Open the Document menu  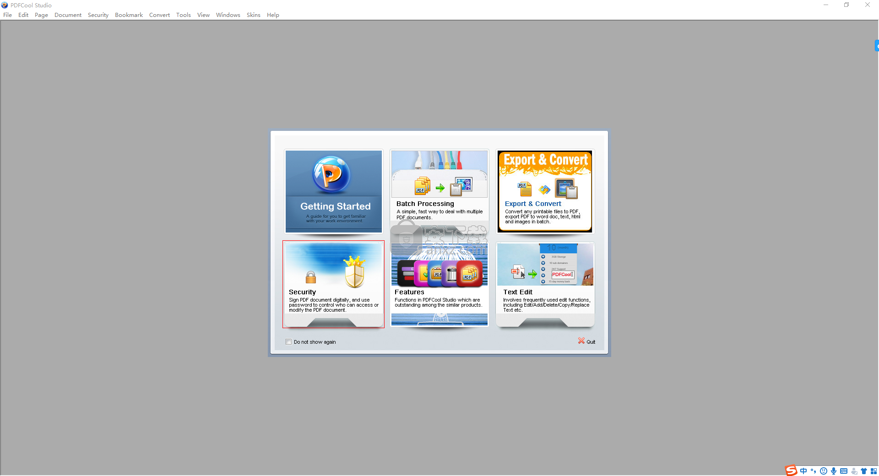tap(68, 15)
